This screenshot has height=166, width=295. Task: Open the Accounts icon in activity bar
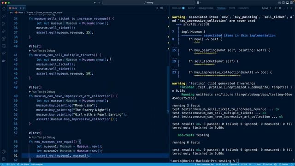pyautogui.click(x=4, y=152)
